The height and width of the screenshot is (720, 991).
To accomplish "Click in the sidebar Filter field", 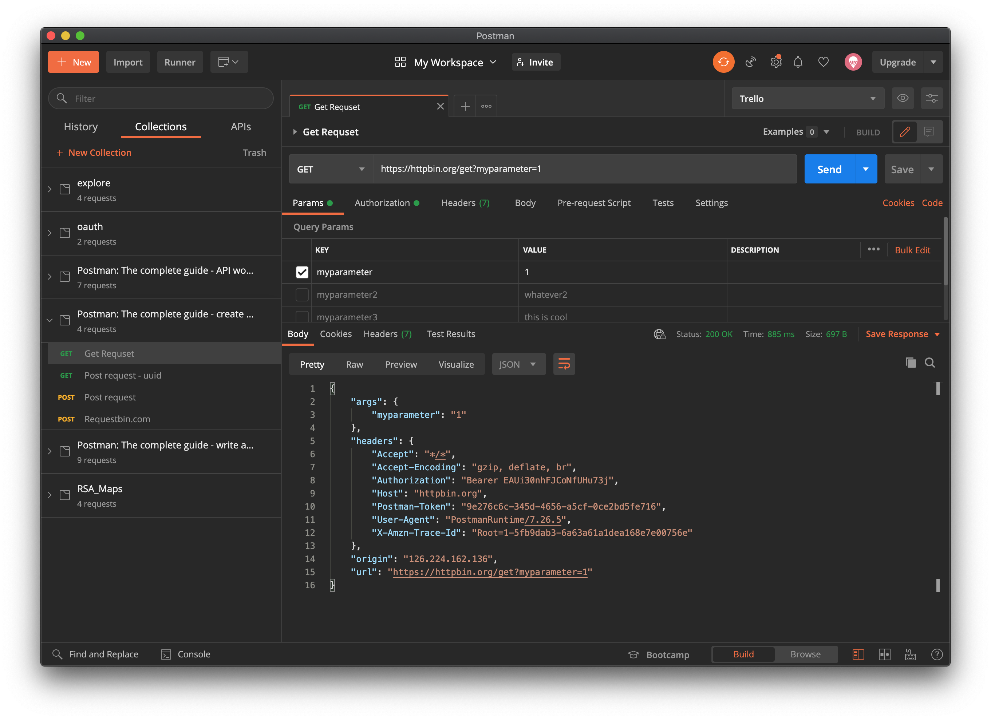I will [161, 98].
